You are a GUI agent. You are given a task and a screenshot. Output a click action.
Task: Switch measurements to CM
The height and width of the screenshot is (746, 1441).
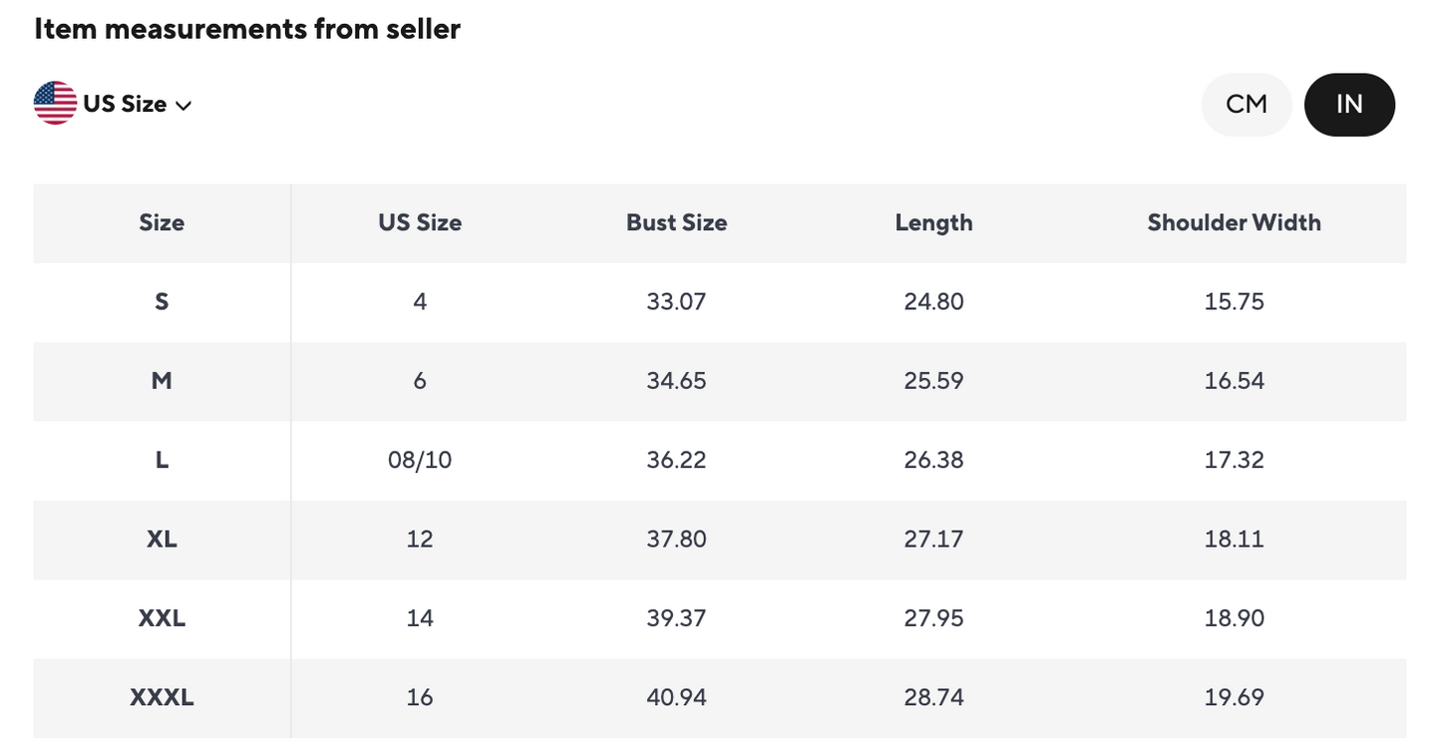coord(1246,104)
